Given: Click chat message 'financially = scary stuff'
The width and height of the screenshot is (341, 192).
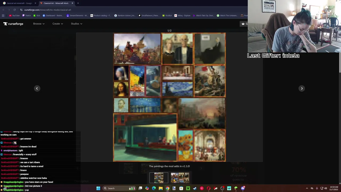Looking at the screenshot, I should (x=25, y=154).
